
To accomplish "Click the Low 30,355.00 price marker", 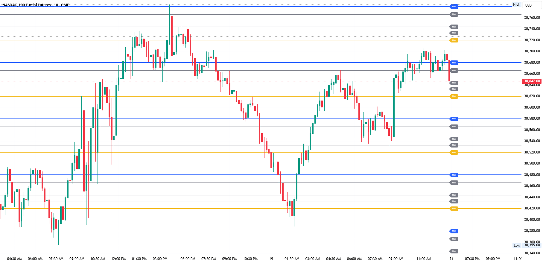I will click(x=527, y=245).
